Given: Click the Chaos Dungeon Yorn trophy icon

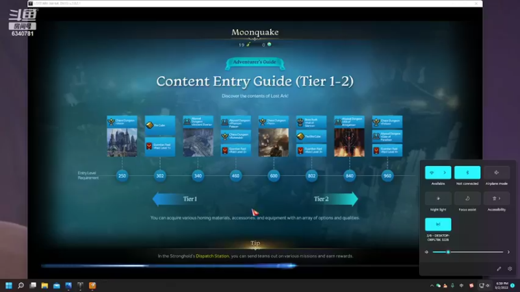Looking at the screenshot, I should [x=263, y=122].
